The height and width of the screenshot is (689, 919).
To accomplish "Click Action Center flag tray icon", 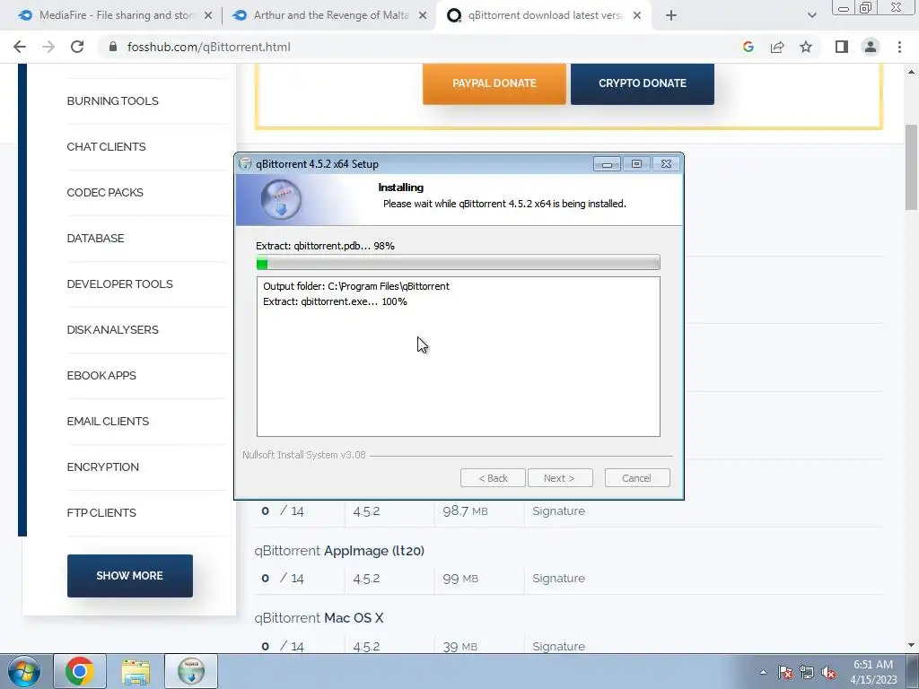I will pos(785,672).
